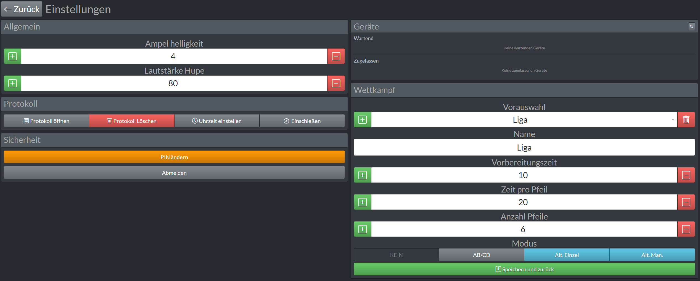Decrease Ampel helligkeit with minus icon
700x281 pixels.
coord(336,56)
